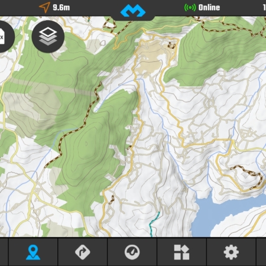Click the Online status text

209,8
